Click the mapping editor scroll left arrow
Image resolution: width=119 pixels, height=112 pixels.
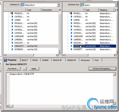(8, 106)
